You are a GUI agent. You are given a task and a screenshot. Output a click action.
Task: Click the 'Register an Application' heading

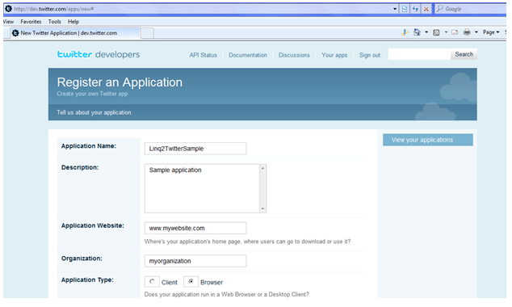tap(120, 82)
